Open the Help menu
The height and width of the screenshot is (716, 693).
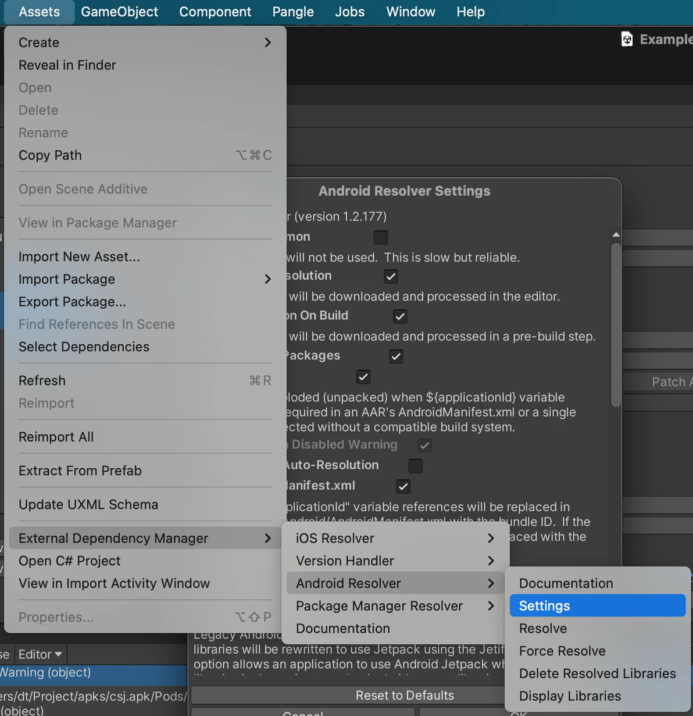click(470, 12)
